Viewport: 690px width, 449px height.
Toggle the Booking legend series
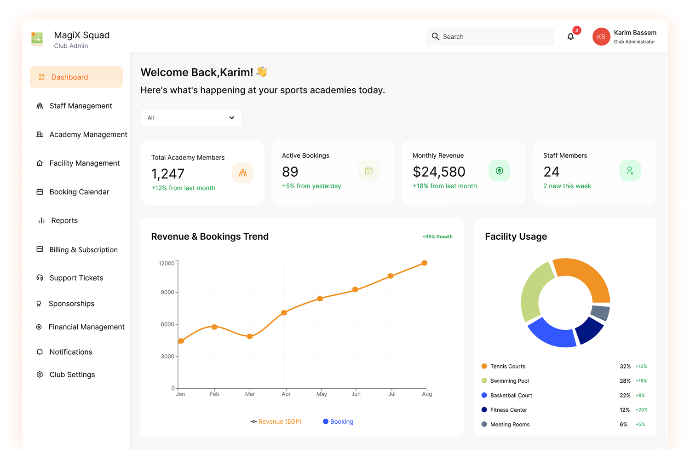338,421
